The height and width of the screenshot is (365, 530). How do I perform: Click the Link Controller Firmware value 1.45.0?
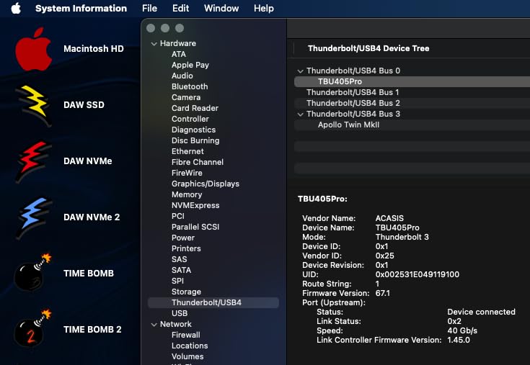(459, 340)
